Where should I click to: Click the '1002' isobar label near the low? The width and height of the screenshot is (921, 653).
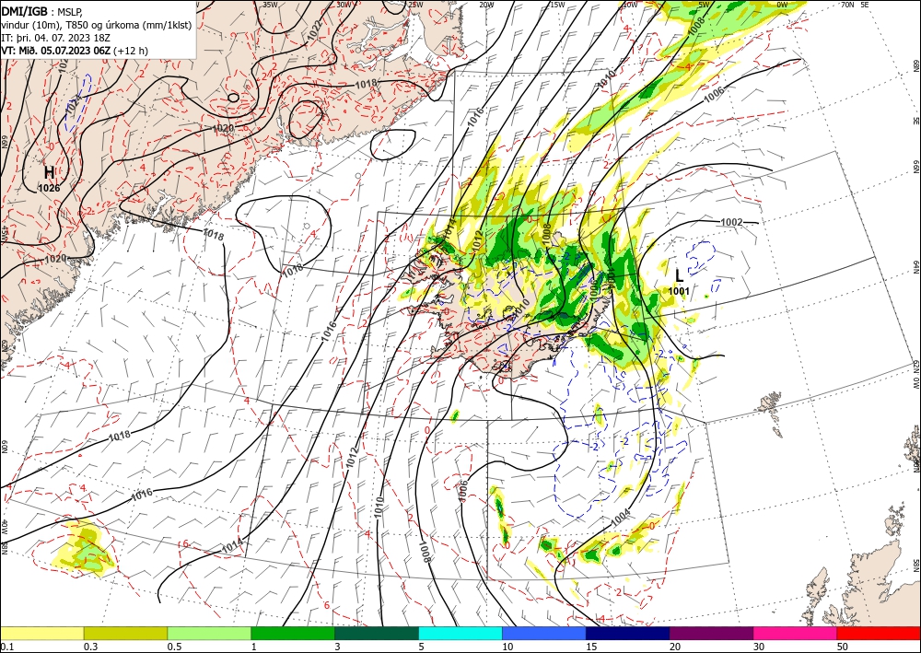pyautogui.click(x=732, y=222)
